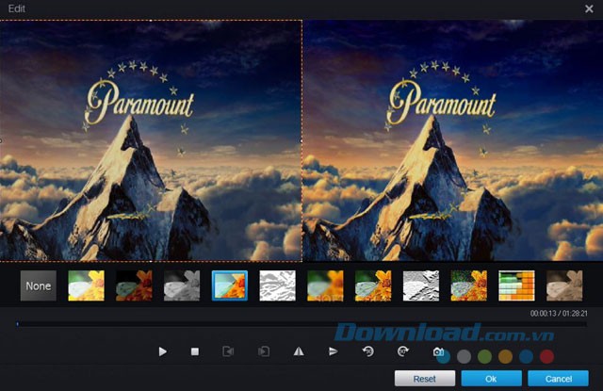The height and width of the screenshot is (391, 603).
Task: Rotate video clockwise 90 degrees
Action: (402, 351)
